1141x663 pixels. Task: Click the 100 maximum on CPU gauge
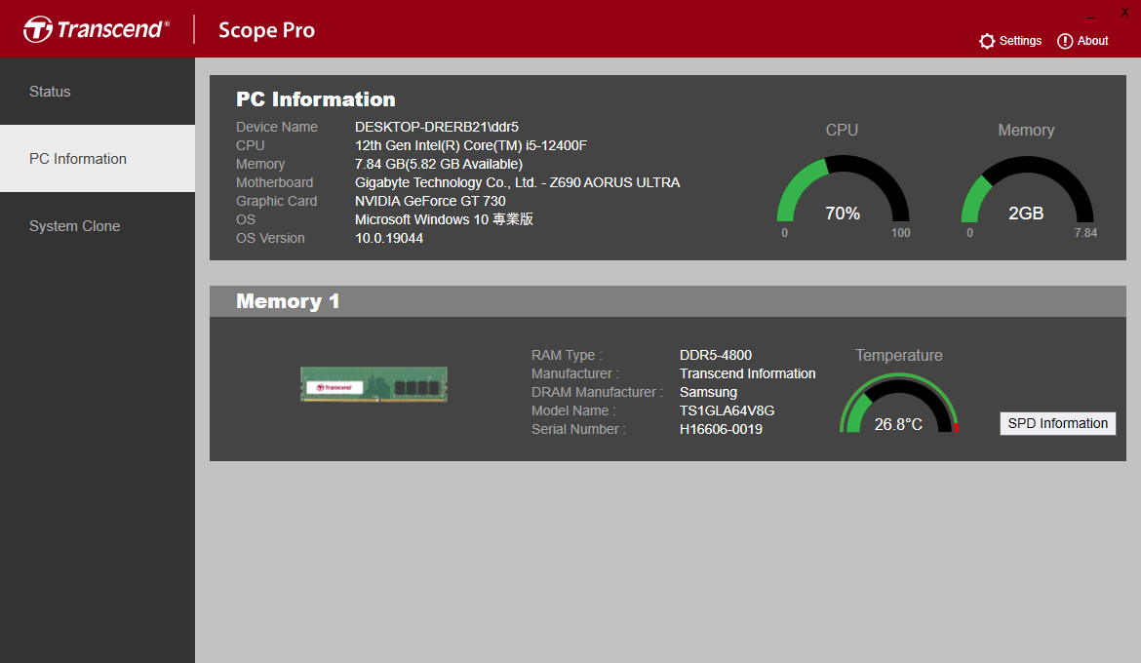pos(901,233)
